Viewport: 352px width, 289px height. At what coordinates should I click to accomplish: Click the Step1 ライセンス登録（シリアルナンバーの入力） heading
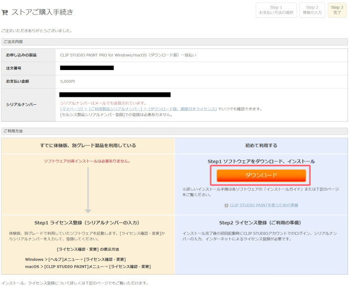pos(87,223)
